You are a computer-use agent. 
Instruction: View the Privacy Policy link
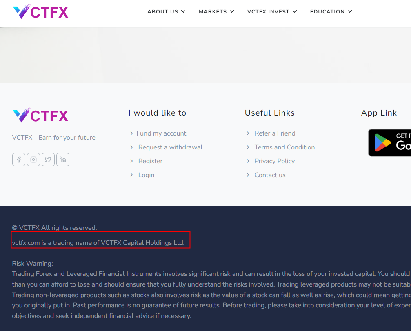pyautogui.click(x=275, y=161)
